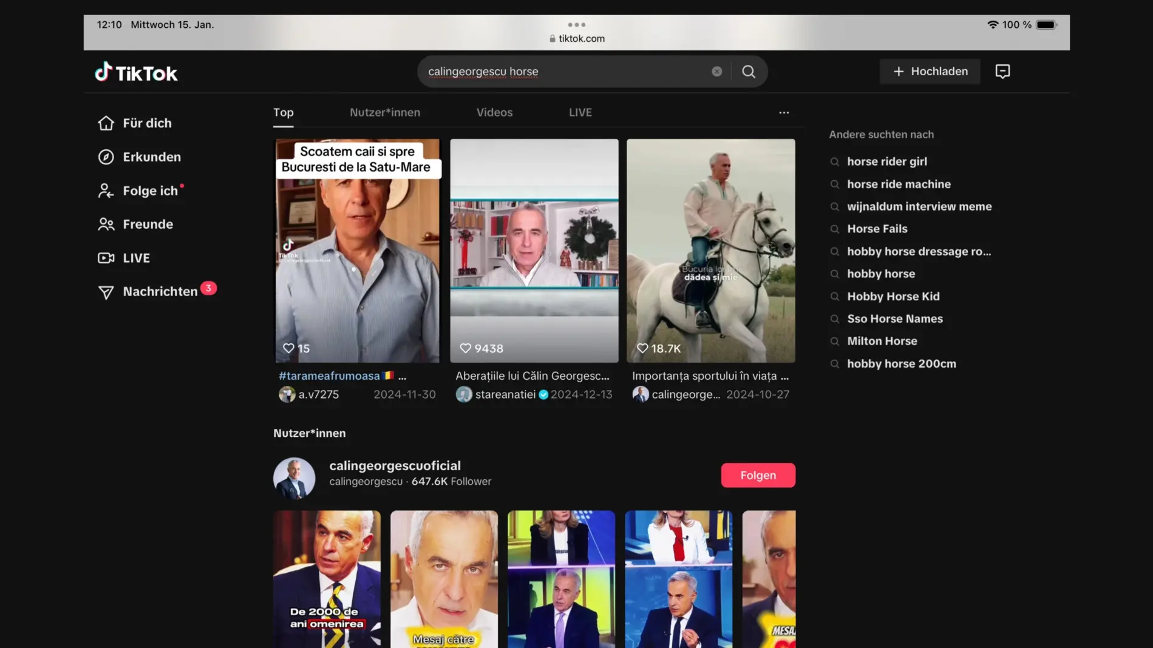Click a.v7275 avatar icon
The image size is (1153, 648).
287,395
